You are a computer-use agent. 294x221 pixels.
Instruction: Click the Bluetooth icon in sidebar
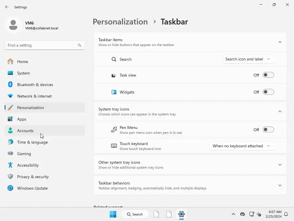(x=10, y=84)
